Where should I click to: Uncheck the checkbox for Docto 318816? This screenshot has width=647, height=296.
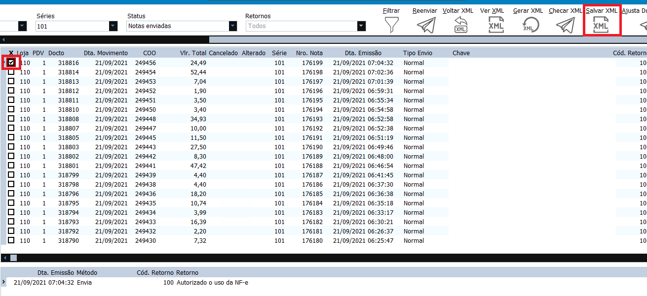coord(11,63)
